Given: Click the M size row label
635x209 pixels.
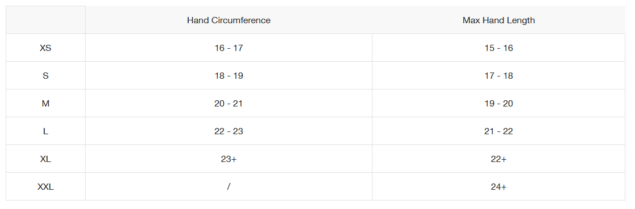Looking at the screenshot, I should (x=46, y=104).
